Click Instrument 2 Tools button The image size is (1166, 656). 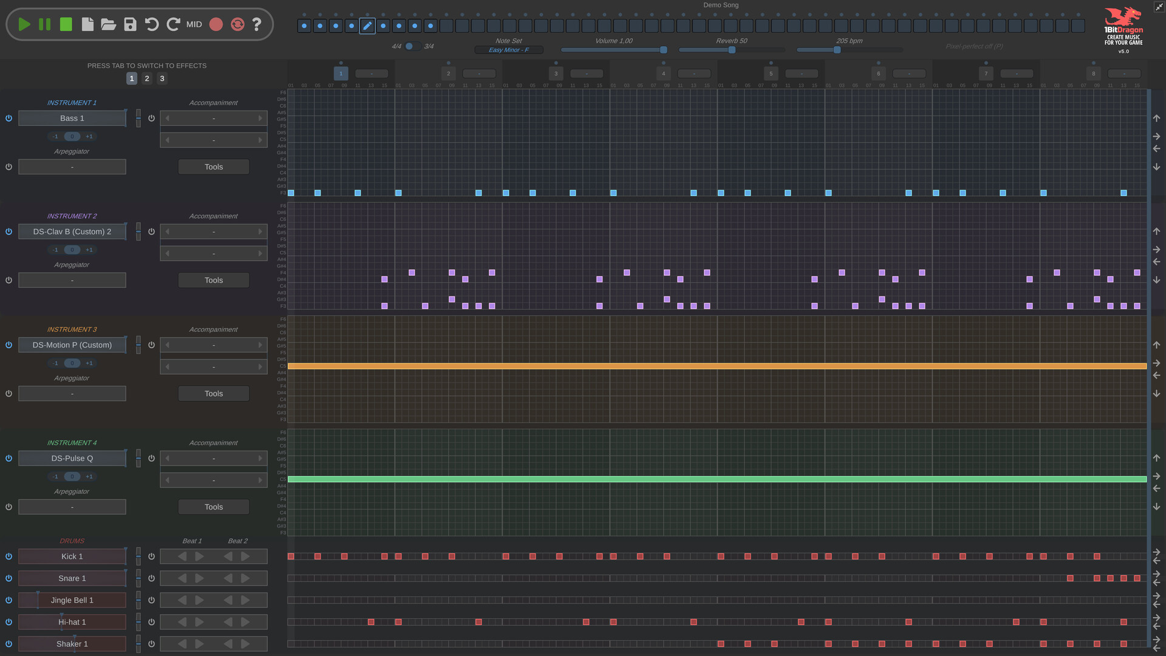[x=214, y=281]
